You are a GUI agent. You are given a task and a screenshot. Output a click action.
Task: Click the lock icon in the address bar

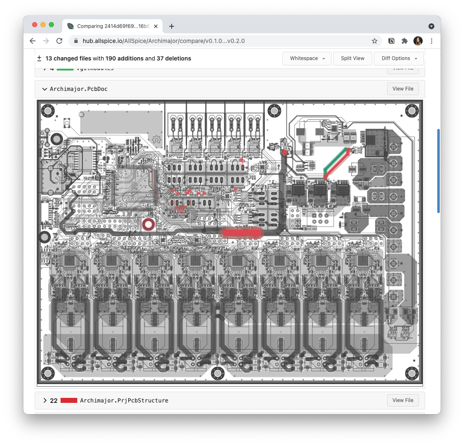[76, 41]
